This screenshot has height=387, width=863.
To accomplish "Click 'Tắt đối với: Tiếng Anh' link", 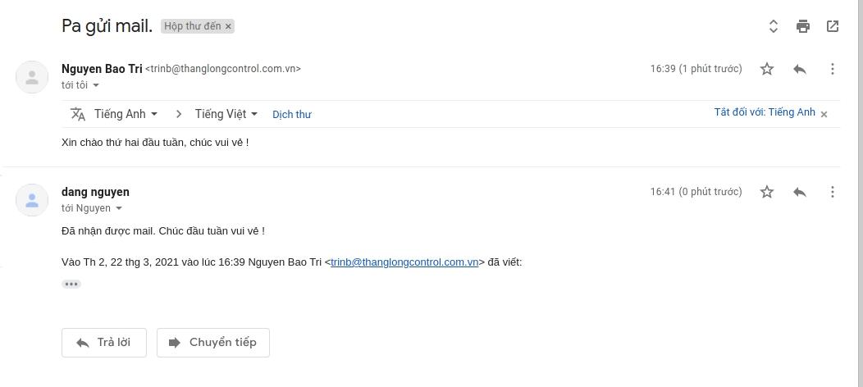I will click(765, 112).
